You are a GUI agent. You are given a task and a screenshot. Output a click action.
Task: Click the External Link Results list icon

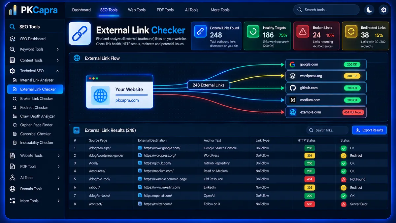(77, 130)
